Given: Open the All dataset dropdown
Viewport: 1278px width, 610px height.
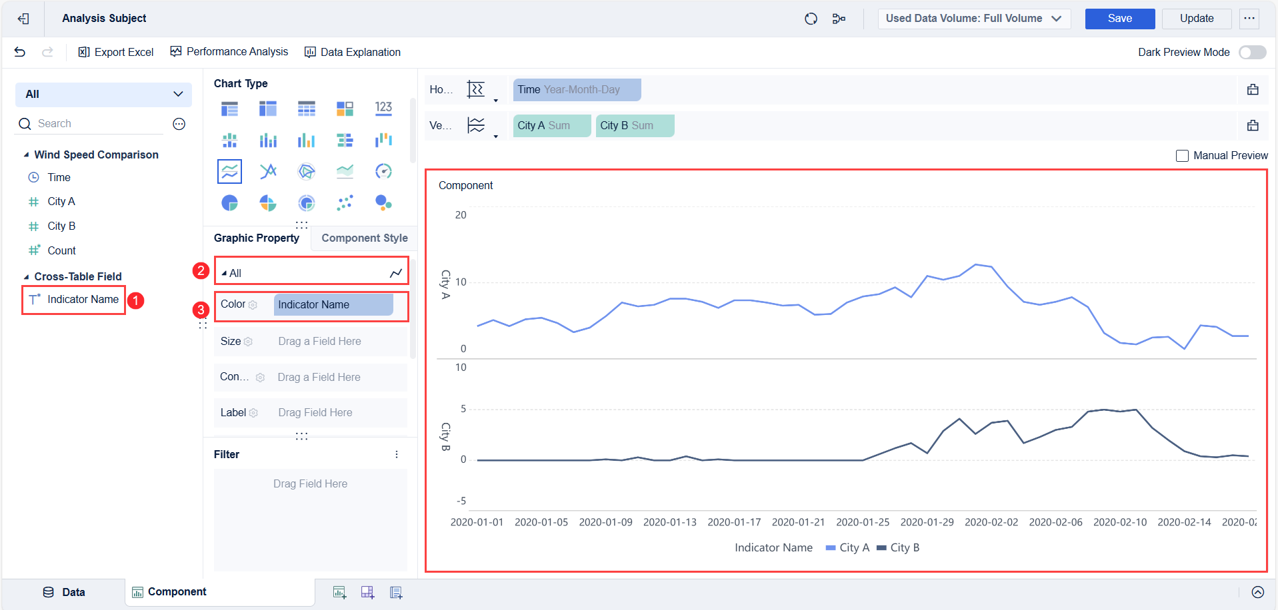Looking at the screenshot, I should [x=103, y=95].
